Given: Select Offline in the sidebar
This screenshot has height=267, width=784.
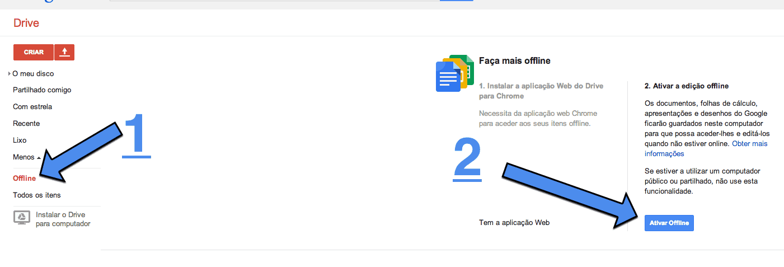Looking at the screenshot, I should pos(24,179).
